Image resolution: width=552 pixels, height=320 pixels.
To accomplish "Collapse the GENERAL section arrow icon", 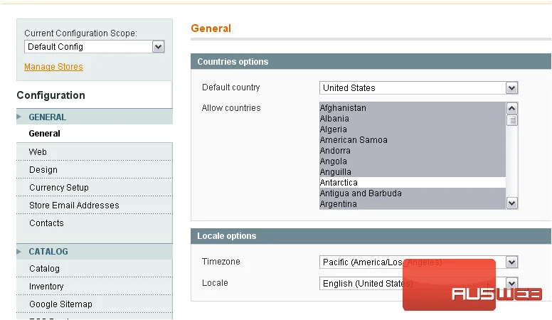I will point(19,117).
